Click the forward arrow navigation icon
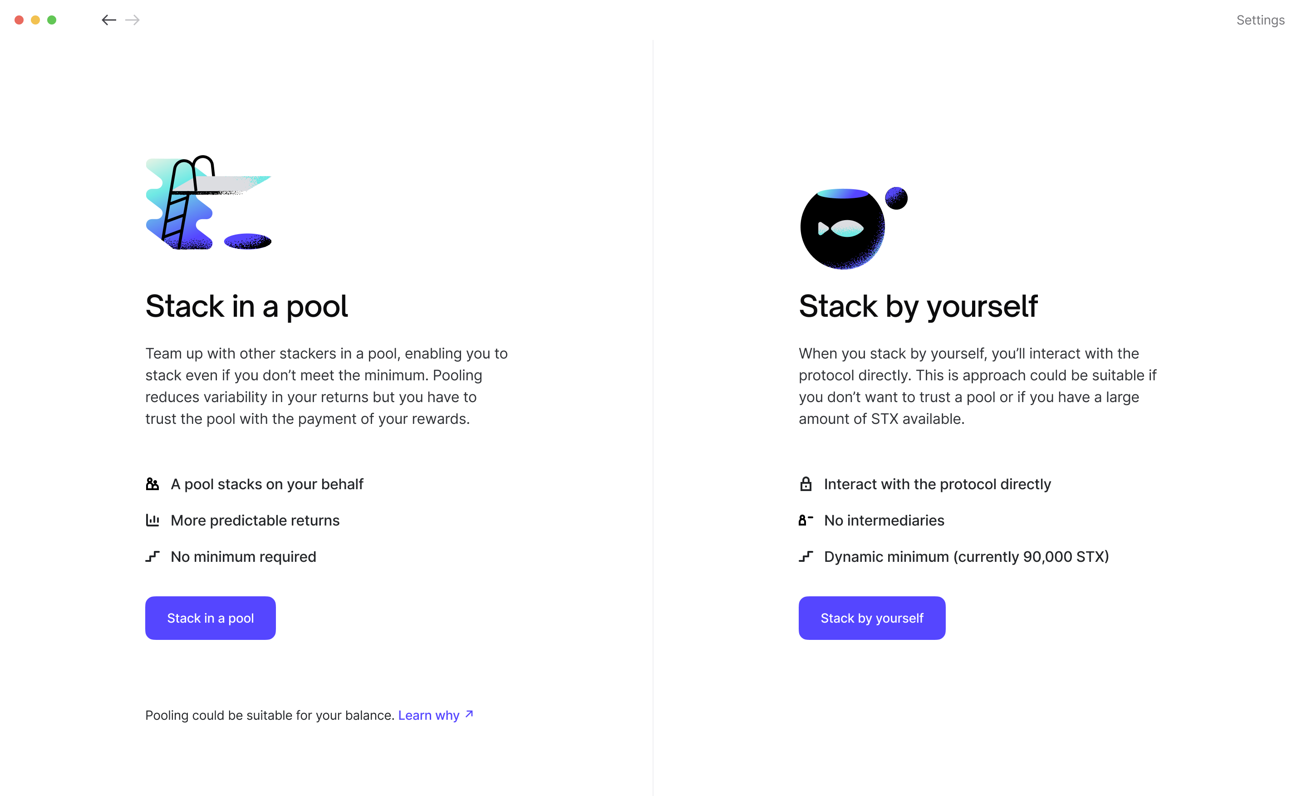The height and width of the screenshot is (796, 1307). tap(132, 20)
